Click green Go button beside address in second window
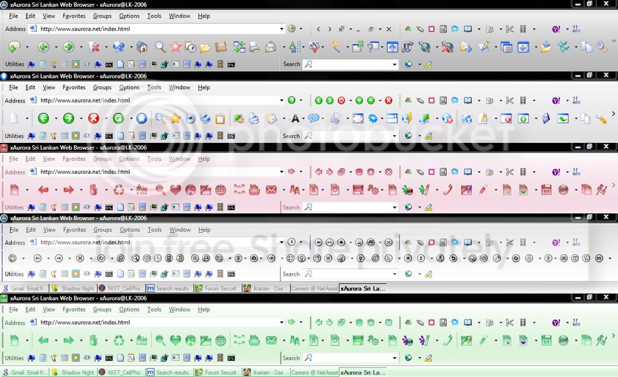 pos(291,100)
